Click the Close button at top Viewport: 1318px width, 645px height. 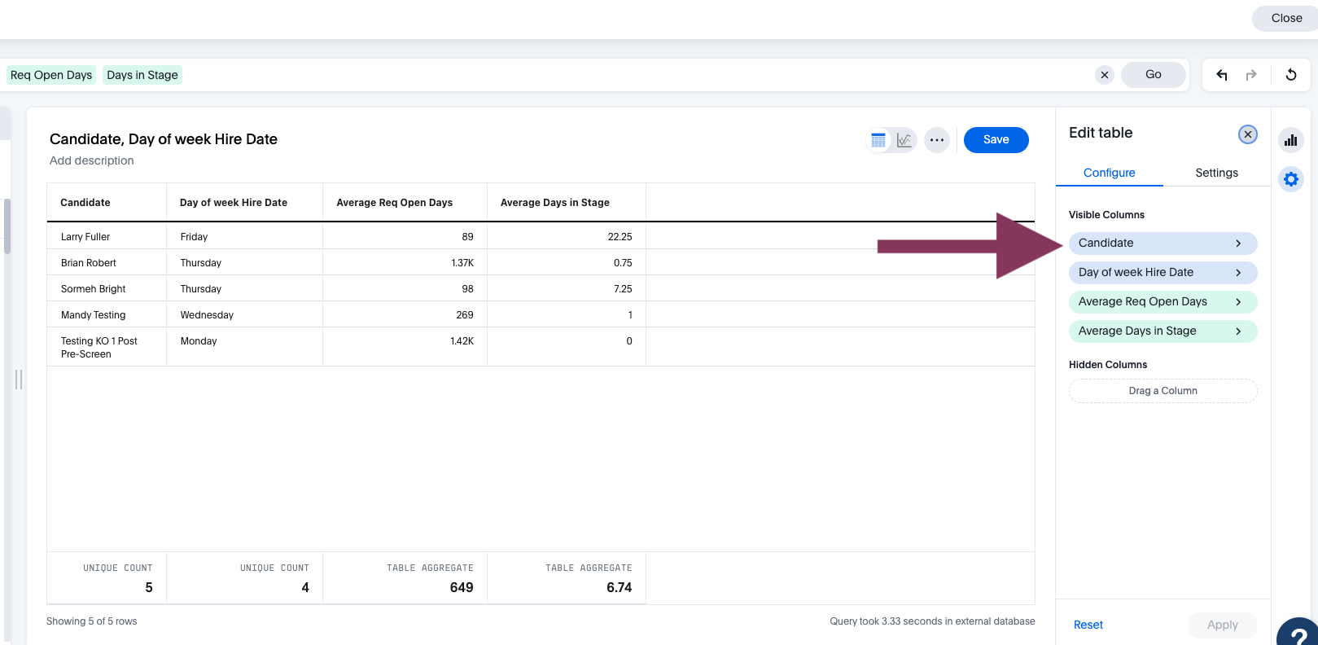point(1286,18)
